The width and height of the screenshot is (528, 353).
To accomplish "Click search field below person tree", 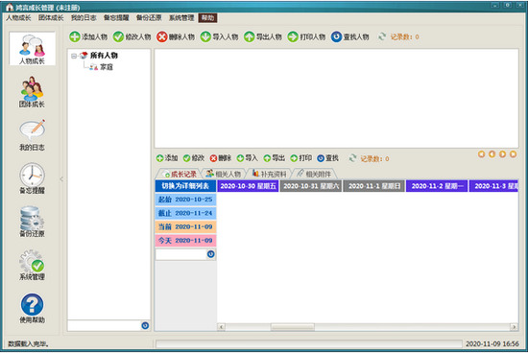I will point(104,325).
